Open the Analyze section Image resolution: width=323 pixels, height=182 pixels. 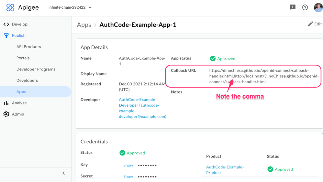point(19,103)
